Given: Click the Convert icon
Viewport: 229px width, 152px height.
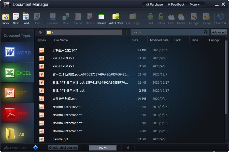Looking at the screenshot, I should (220, 19).
